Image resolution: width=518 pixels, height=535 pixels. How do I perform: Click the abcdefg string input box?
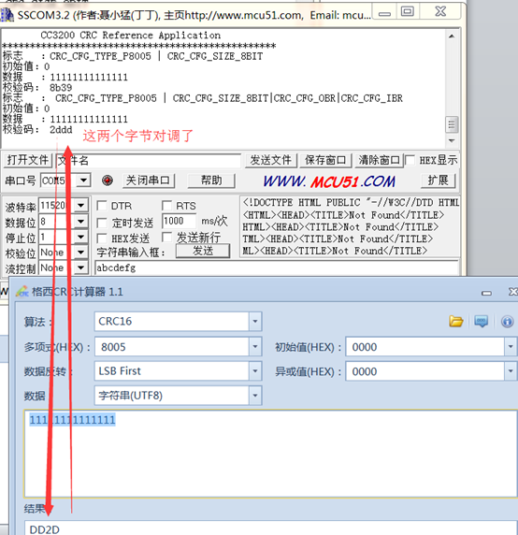coord(276,267)
